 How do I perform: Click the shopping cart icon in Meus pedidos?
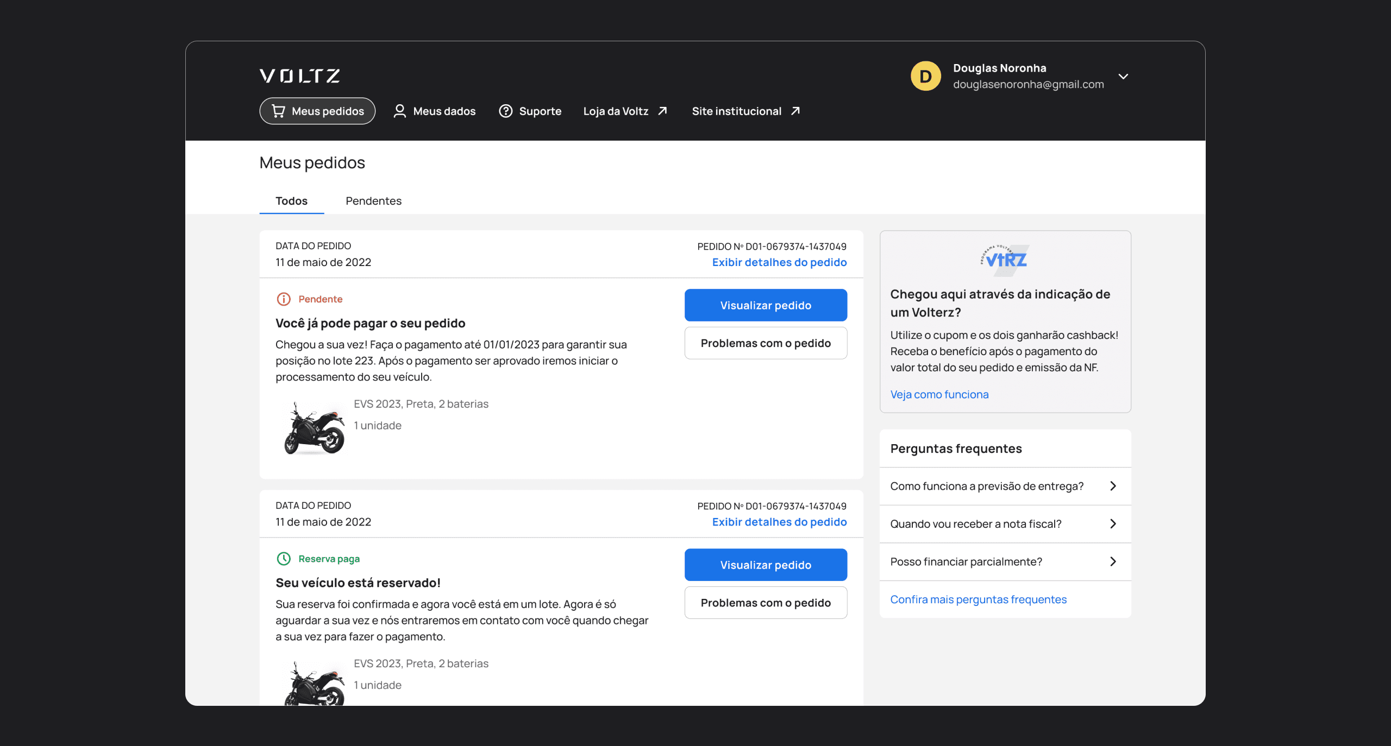[x=278, y=111]
